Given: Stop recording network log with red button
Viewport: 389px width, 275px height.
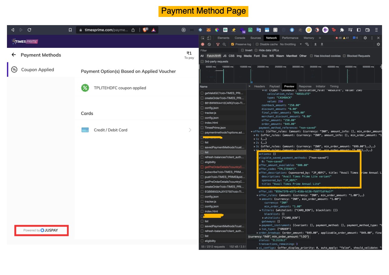Looking at the screenshot, I should click(x=203, y=44).
